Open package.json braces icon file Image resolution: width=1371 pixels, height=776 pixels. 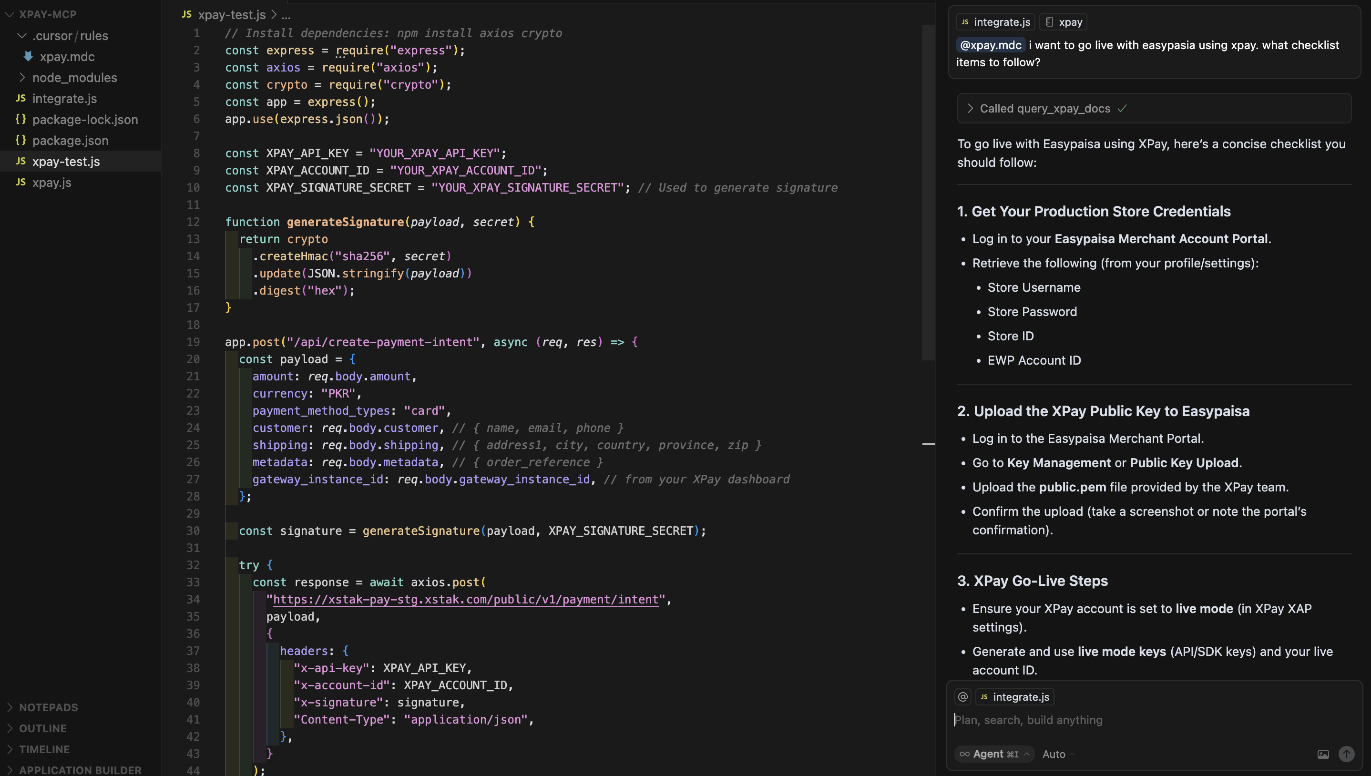click(x=21, y=140)
